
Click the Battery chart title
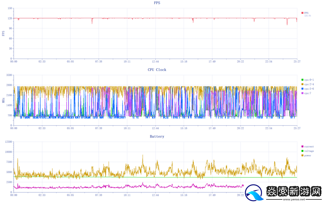157,137
